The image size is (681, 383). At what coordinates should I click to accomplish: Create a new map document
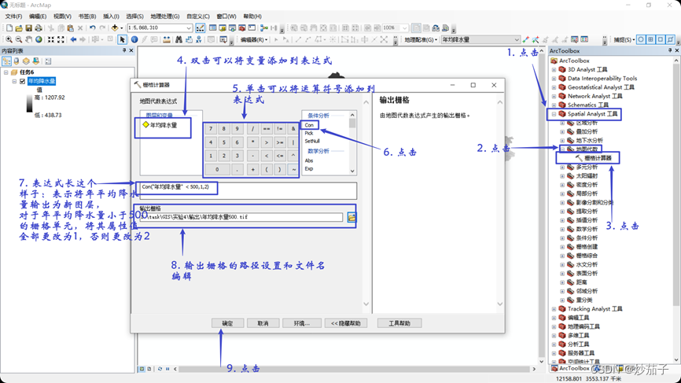[x=9, y=28]
